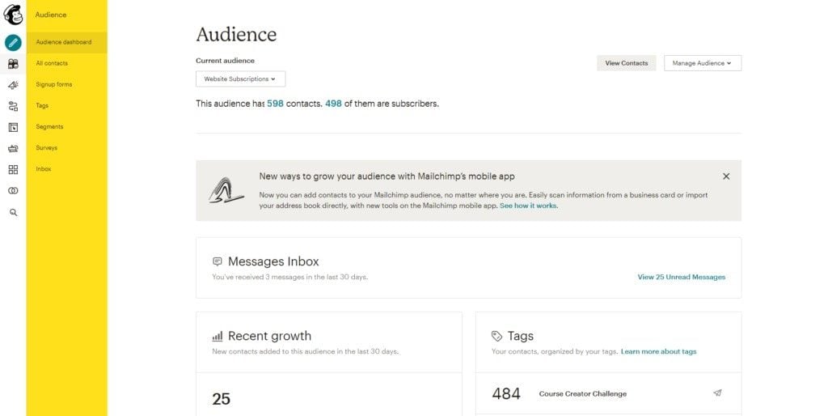Dismiss the mobile app banner
The image size is (828, 416).
click(x=726, y=176)
